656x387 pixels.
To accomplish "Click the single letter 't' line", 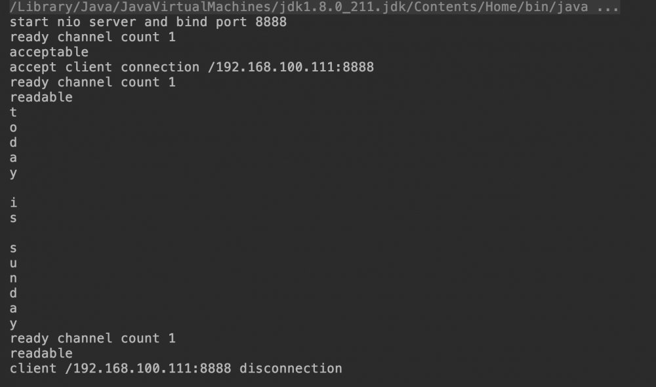I will [13, 113].
